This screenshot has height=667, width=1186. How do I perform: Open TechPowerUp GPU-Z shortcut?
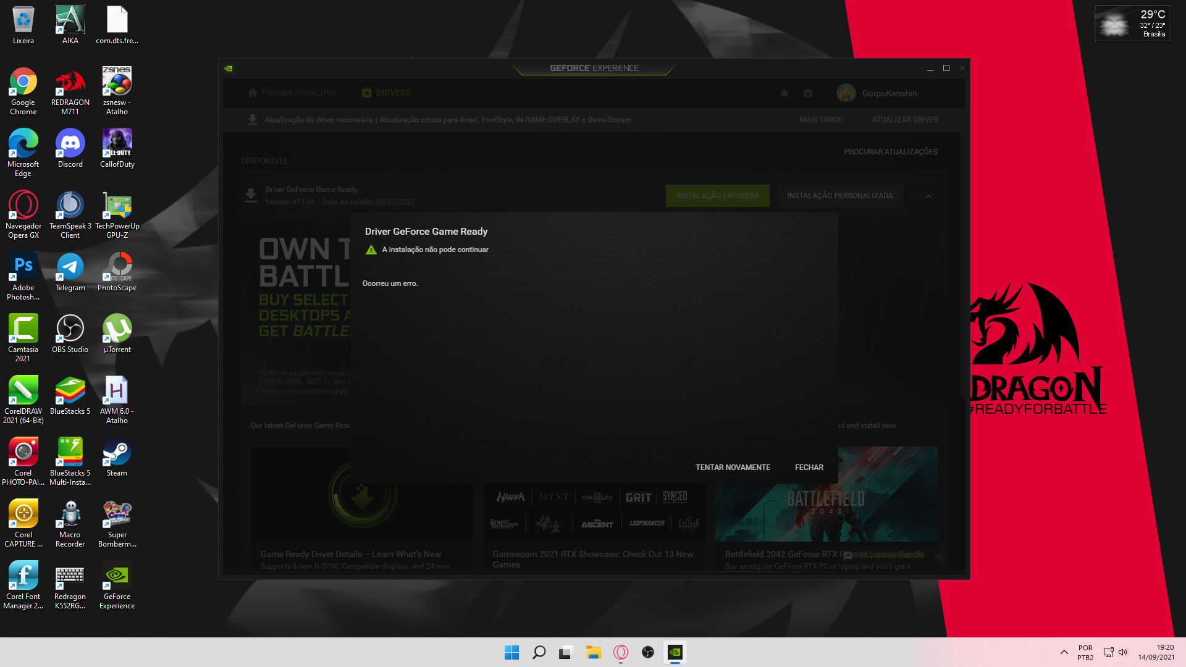[x=117, y=215]
